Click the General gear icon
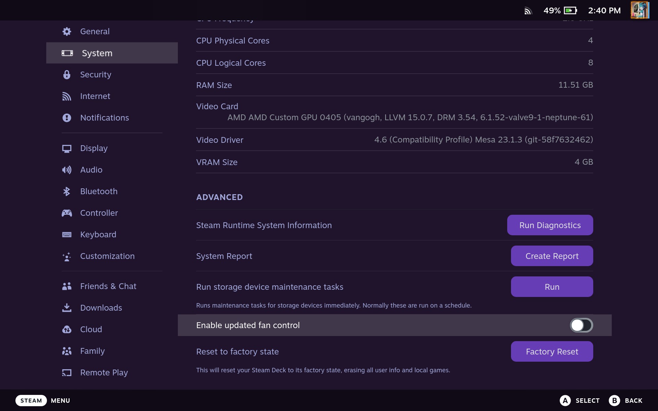The height and width of the screenshot is (411, 658). [67, 32]
